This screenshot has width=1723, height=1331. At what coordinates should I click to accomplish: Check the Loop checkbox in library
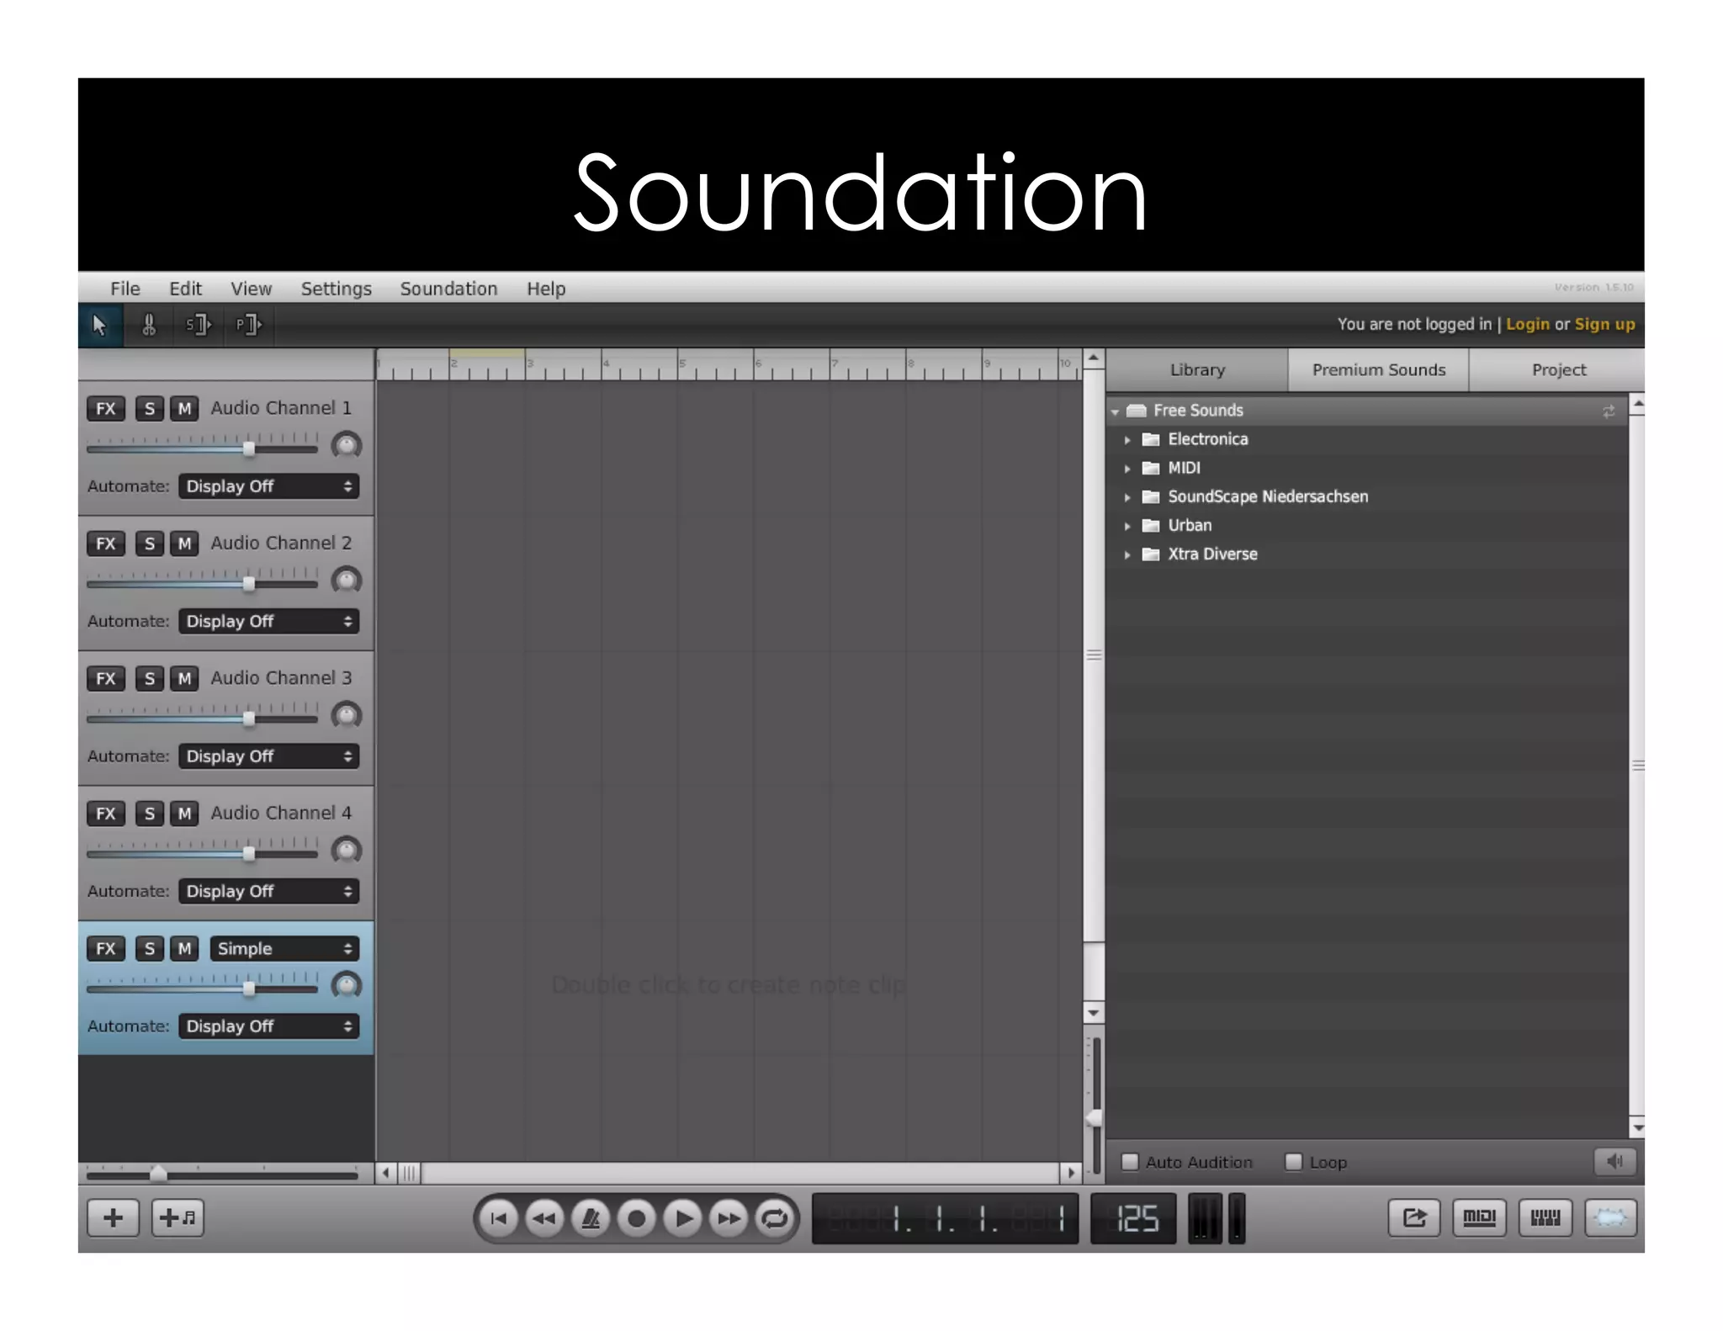(1294, 1162)
